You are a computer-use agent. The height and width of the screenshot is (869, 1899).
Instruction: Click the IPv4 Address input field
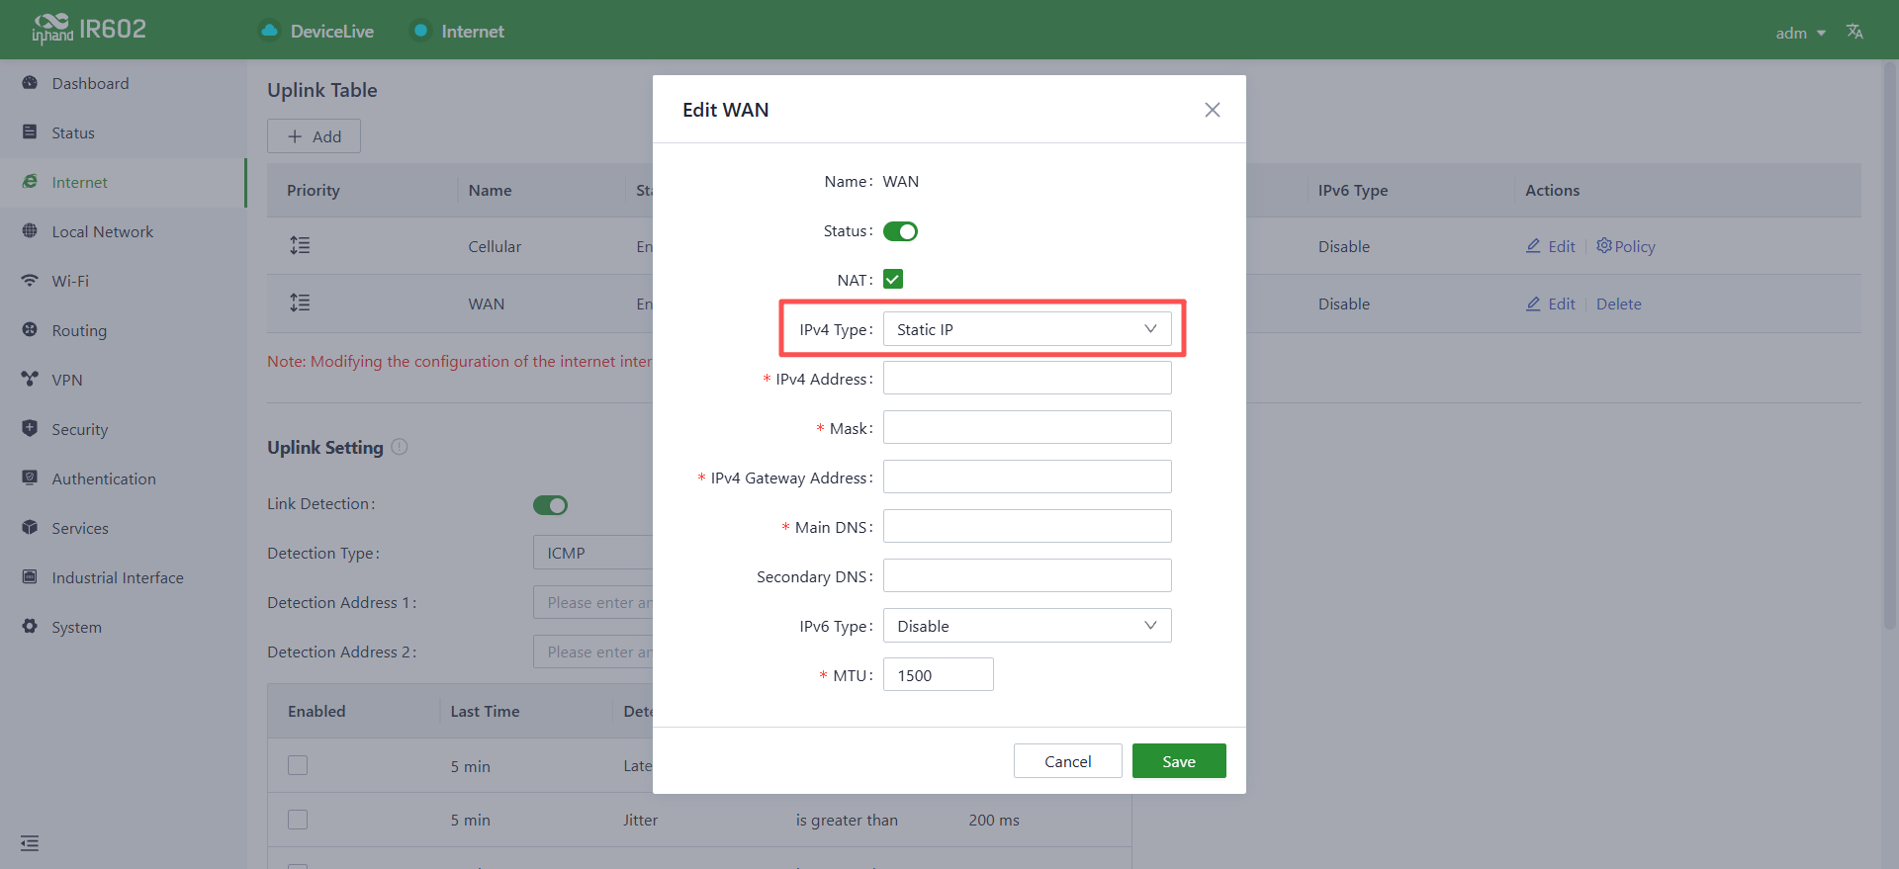click(x=1027, y=379)
